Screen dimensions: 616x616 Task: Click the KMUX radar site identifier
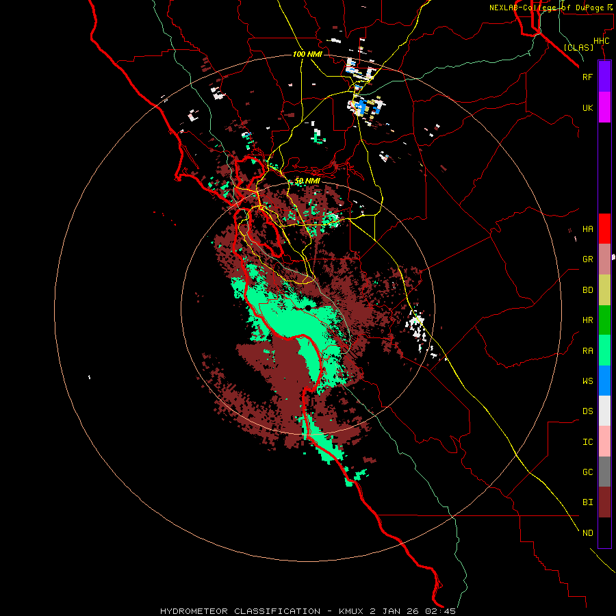352,611
